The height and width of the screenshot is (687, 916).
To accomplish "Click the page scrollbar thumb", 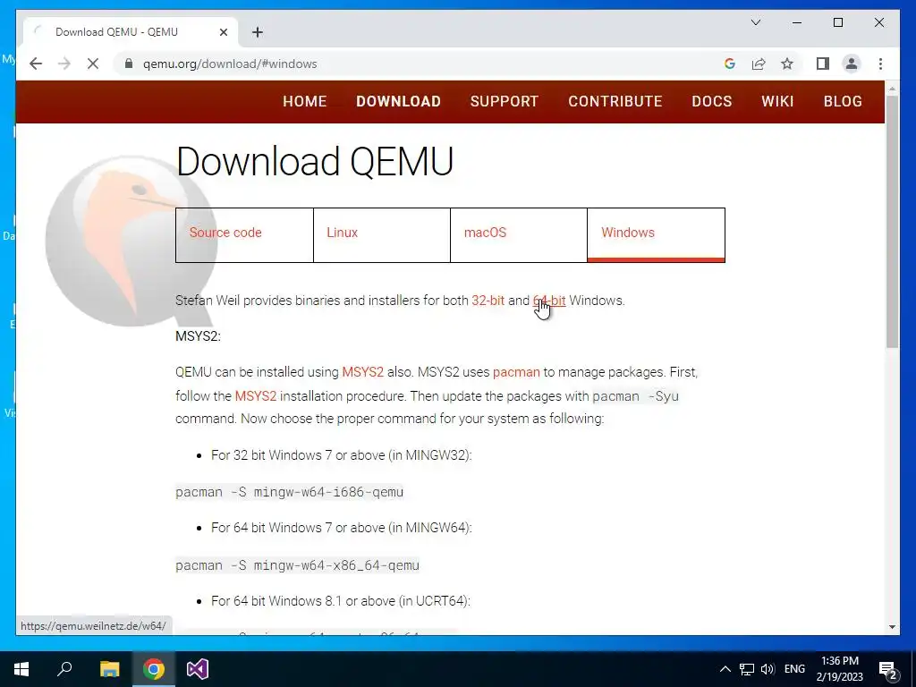I will coord(892,222).
